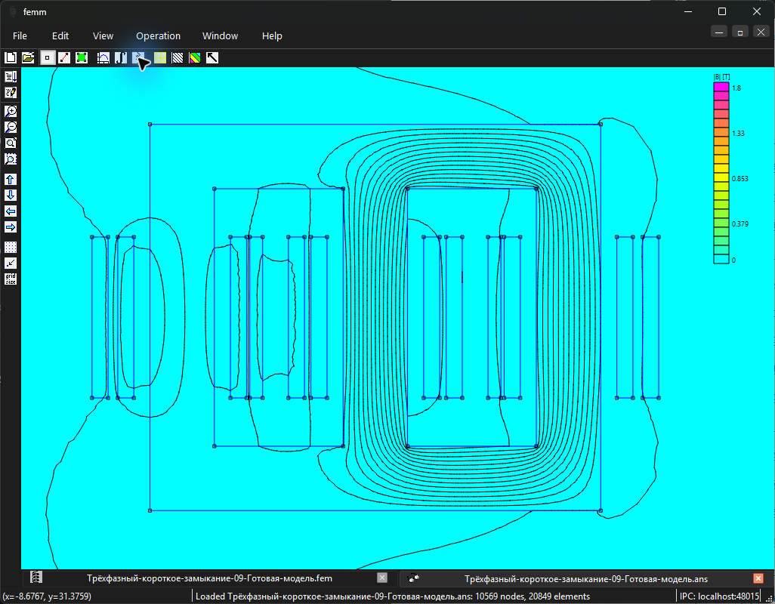Select the zoom window selection tool
The height and width of the screenshot is (604, 775).
[x=11, y=159]
